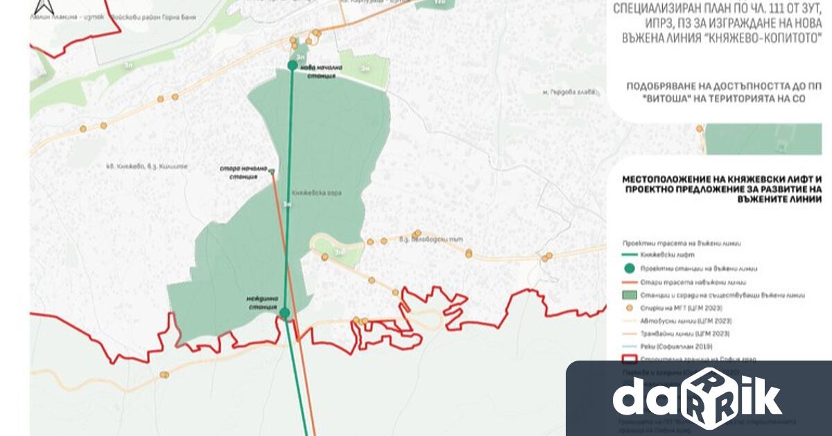Screen dimensions: 832x436
Task: Click the orange line sample for стари трасета
Action: 630,282
